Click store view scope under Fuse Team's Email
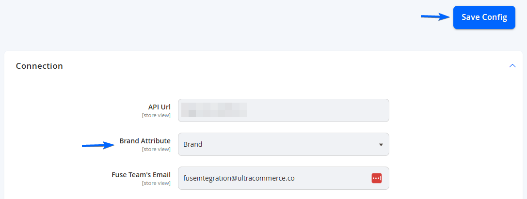This screenshot has height=199, width=527. 156,183
